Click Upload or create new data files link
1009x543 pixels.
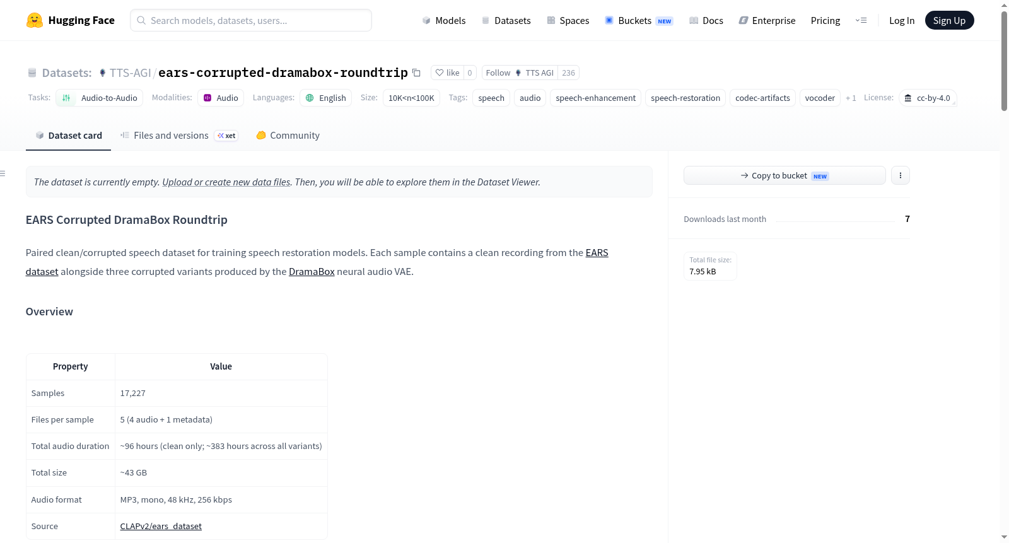pyautogui.click(x=226, y=182)
